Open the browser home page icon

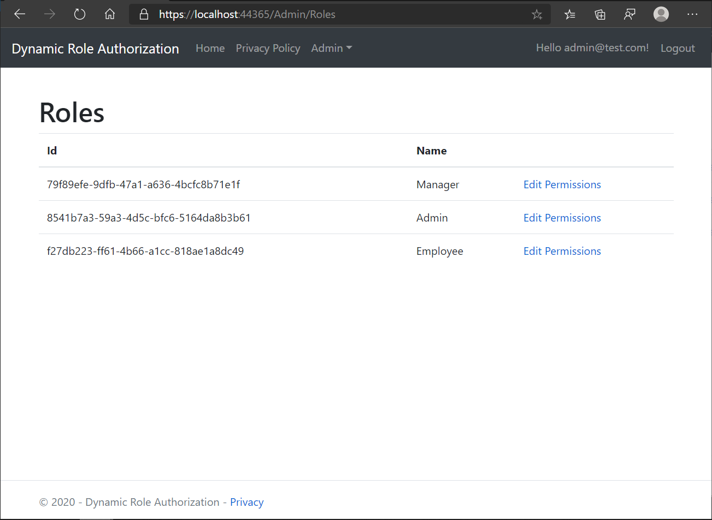coord(110,14)
